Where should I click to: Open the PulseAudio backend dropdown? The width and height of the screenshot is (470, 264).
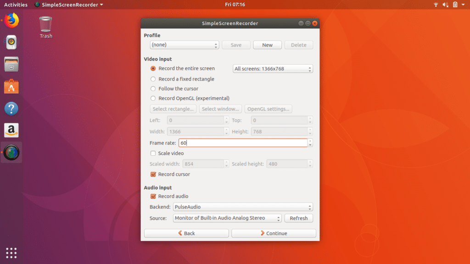point(242,207)
